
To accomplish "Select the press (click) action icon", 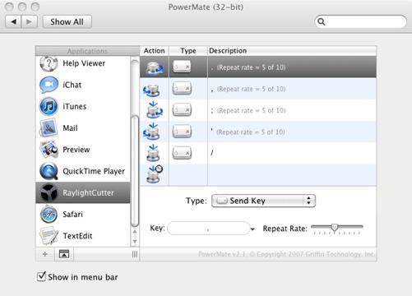I will 153,153.
